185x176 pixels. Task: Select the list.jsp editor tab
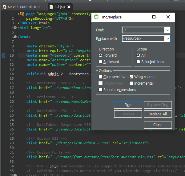point(60,7)
